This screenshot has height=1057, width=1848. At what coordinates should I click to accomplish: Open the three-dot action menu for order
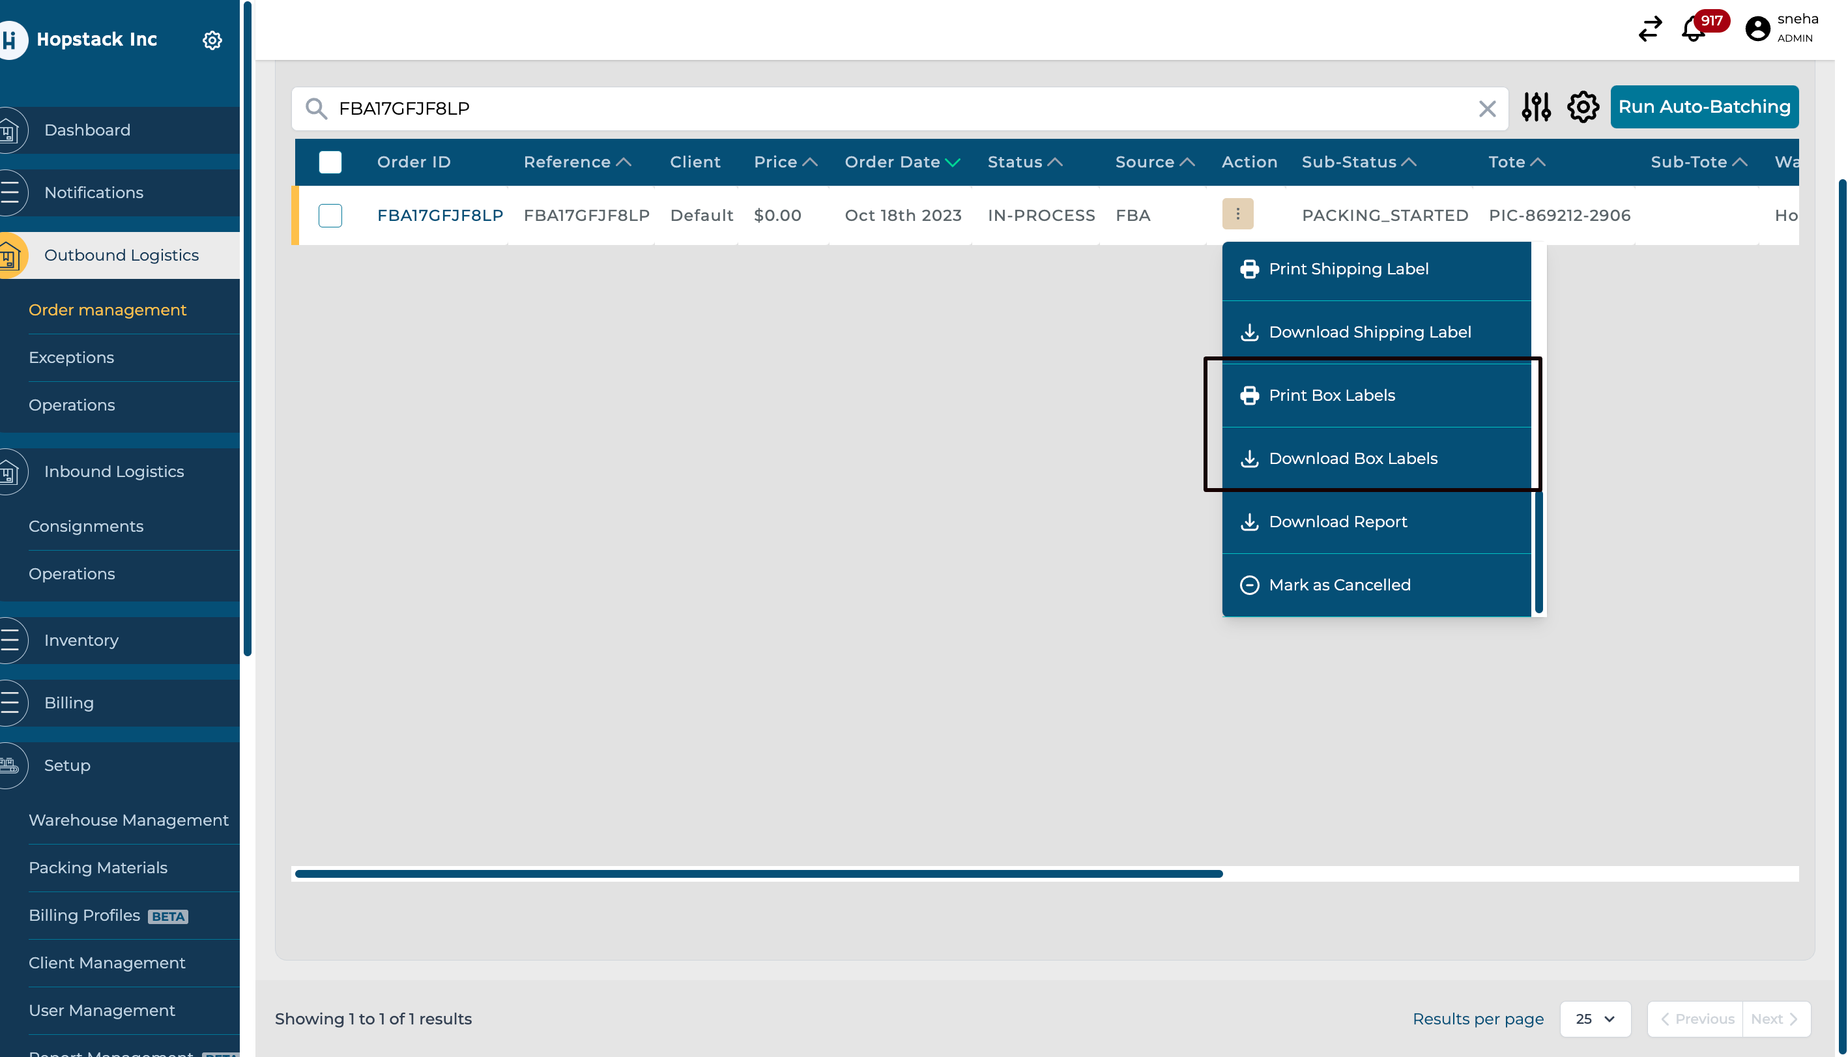(x=1237, y=214)
